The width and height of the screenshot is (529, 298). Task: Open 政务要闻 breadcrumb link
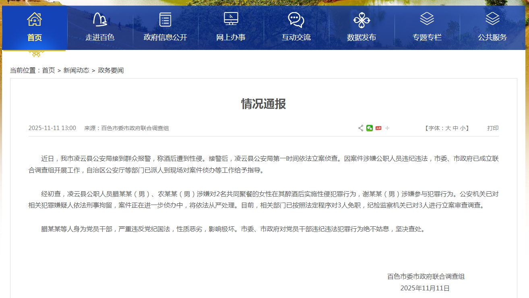pos(111,70)
